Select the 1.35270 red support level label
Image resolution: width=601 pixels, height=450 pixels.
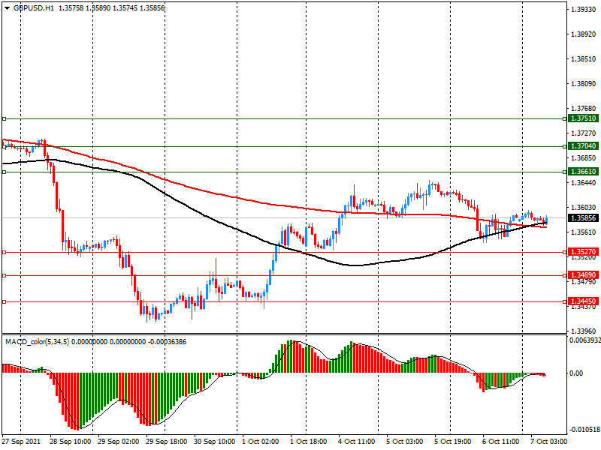pos(583,252)
